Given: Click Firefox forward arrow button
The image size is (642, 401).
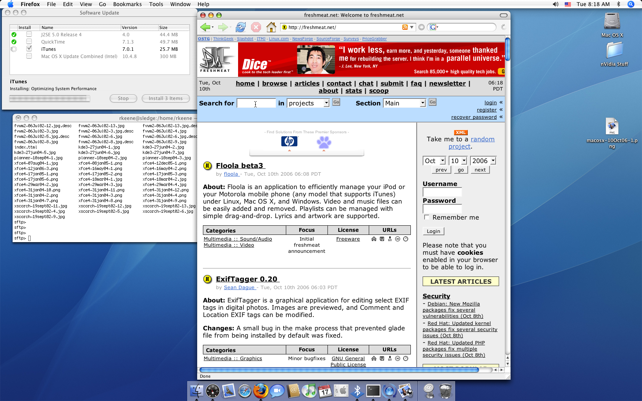Looking at the screenshot, I should point(223,27).
